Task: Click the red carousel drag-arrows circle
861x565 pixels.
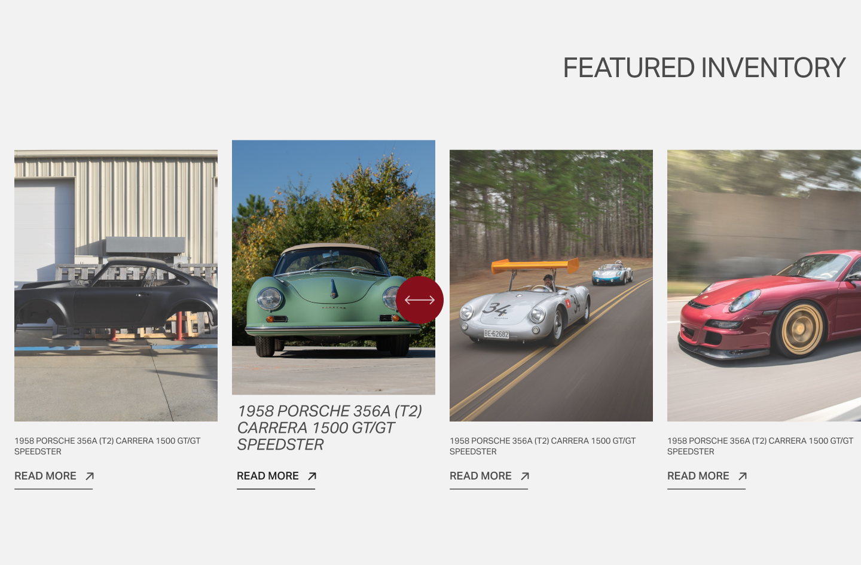Action: [420, 300]
